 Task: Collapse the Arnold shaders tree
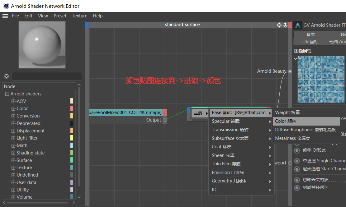pos(7,94)
